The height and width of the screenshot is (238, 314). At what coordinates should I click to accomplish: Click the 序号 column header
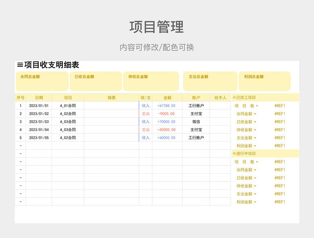click(21, 98)
